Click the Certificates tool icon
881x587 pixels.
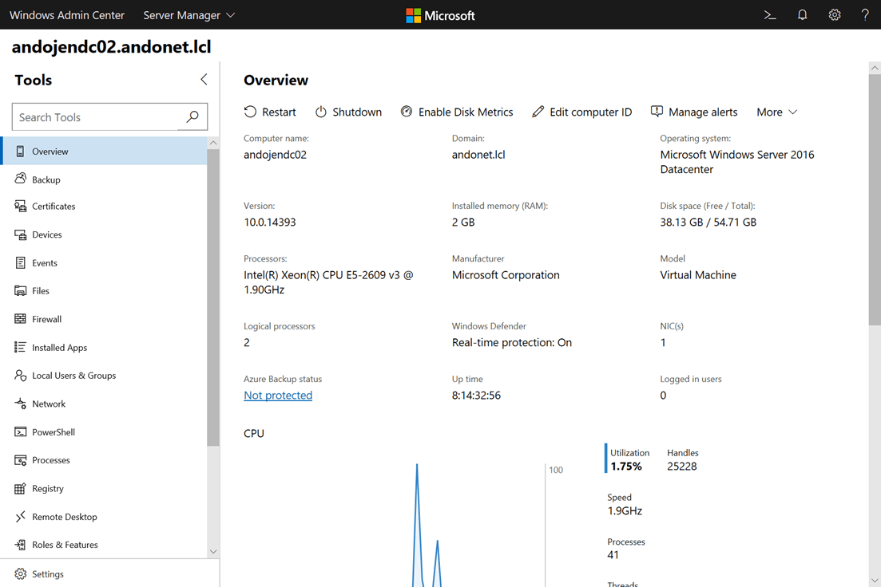point(20,206)
